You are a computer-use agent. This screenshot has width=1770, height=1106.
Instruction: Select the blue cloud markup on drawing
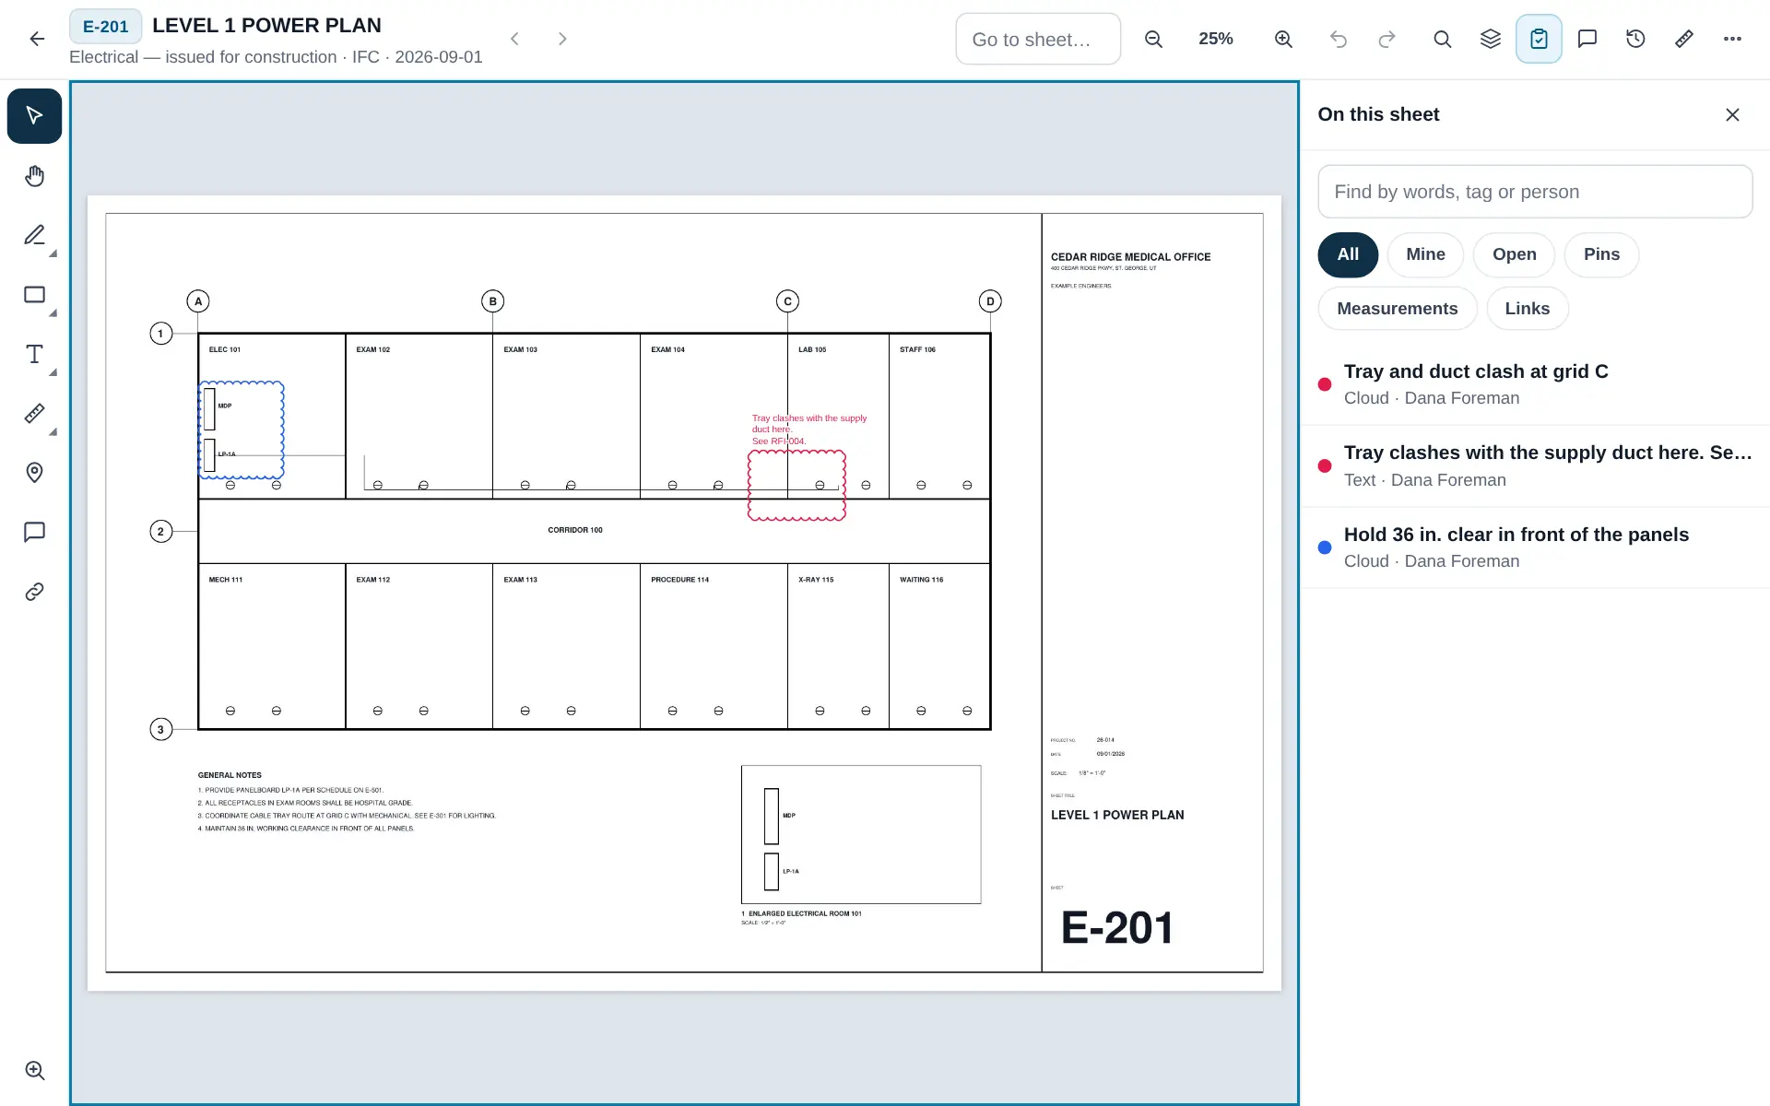coord(242,429)
